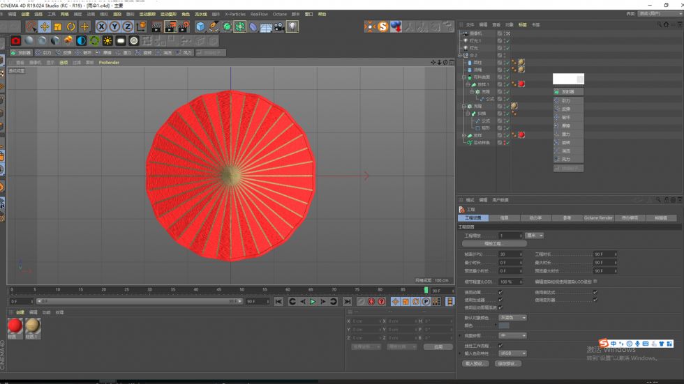Click the camera object icon in toolbar
684x384 pixels.
pos(278,26)
